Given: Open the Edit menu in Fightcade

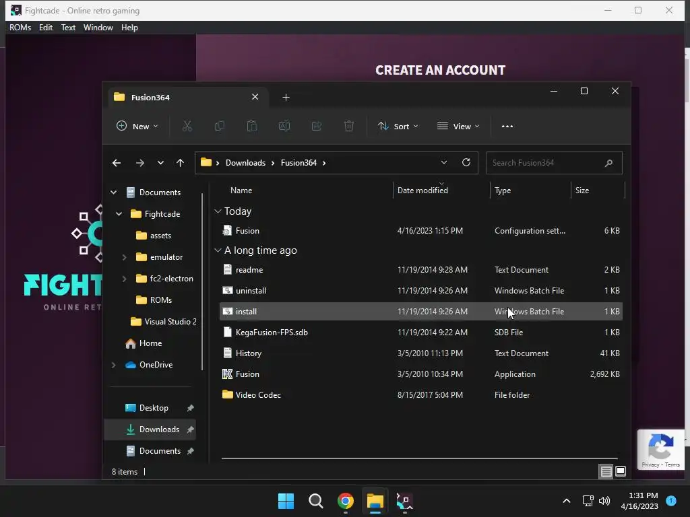Looking at the screenshot, I should (x=46, y=27).
